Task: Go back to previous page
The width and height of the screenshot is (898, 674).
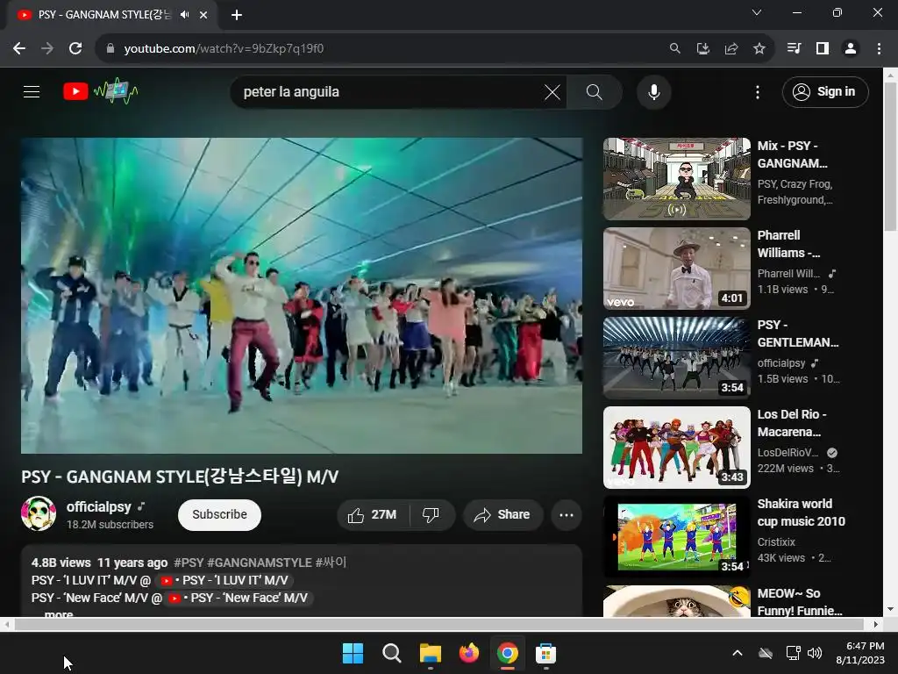Action: click(x=19, y=49)
